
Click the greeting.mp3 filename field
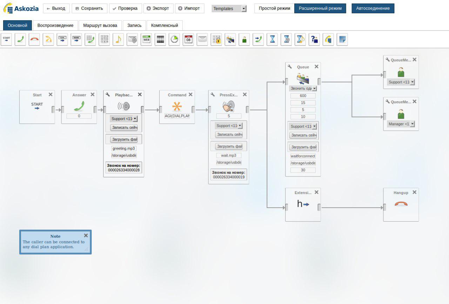(x=123, y=148)
